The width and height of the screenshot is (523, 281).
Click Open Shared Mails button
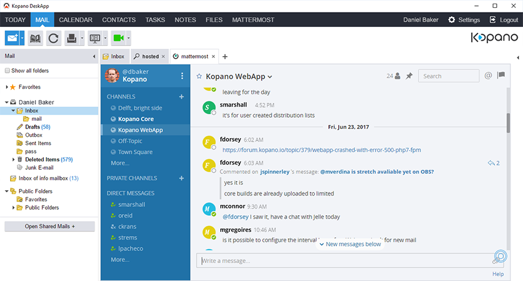(x=50, y=226)
